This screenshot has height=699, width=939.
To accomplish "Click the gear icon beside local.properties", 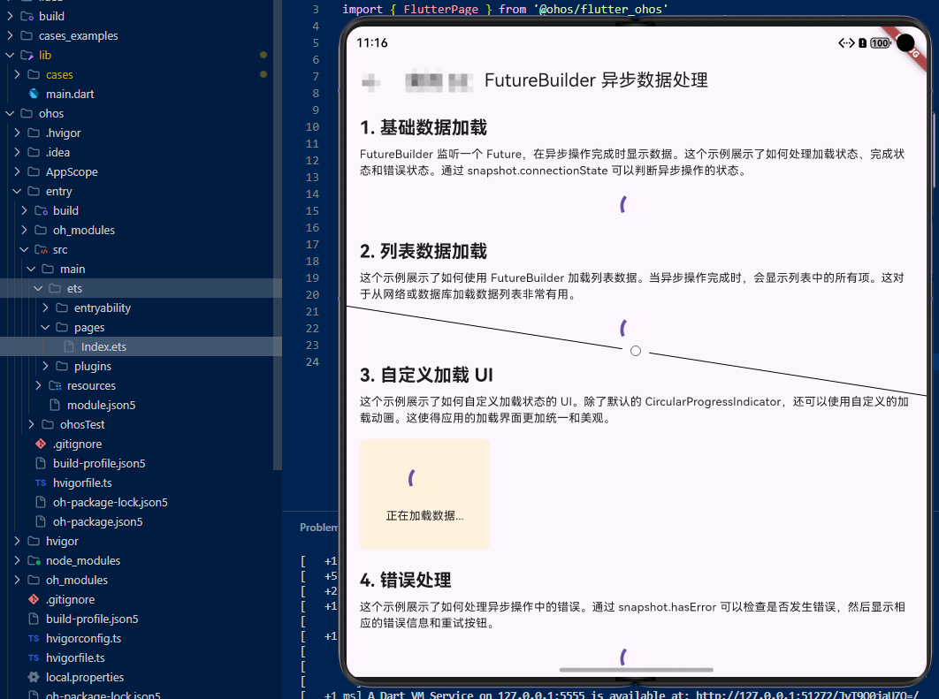I will (32, 677).
